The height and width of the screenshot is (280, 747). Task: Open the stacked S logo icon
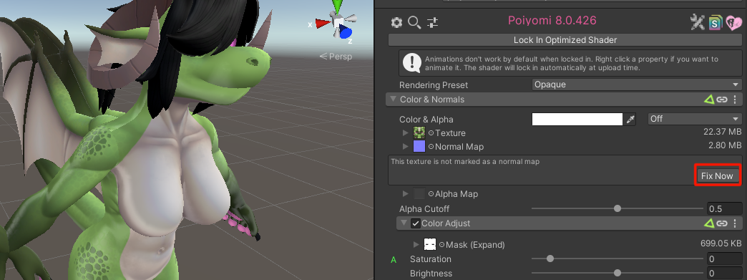click(715, 22)
